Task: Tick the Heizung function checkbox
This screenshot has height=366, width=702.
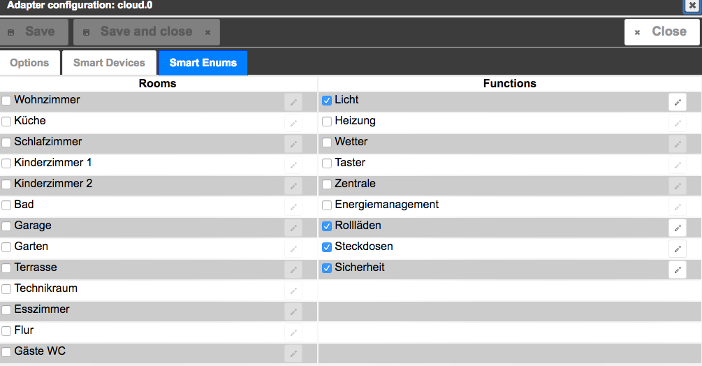Action: point(327,122)
